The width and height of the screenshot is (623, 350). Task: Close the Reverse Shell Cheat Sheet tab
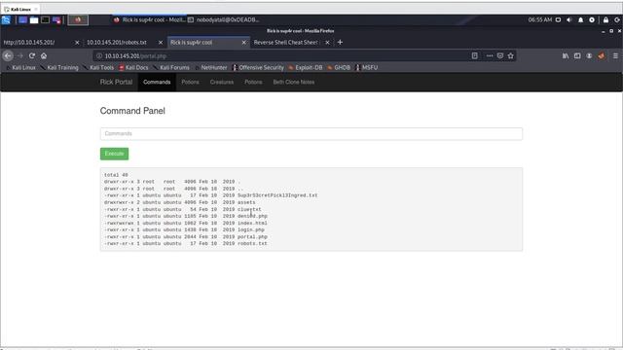pos(327,42)
